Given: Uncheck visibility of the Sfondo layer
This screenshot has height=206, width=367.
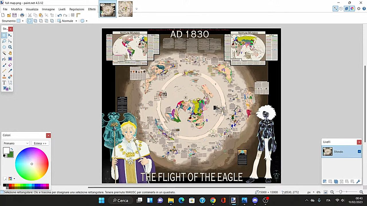Looking at the screenshot, I should 359,152.
